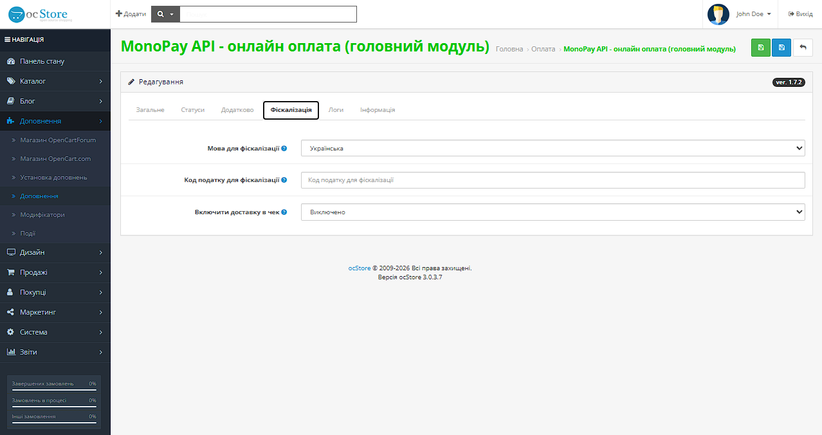Click the Каталог tag icon
Image resolution: width=822 pixels, height=435 pixels.
(x=11, y=81)
